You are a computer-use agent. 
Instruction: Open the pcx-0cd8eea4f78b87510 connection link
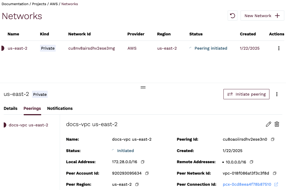pyautogui.click(x=247, y=185)
